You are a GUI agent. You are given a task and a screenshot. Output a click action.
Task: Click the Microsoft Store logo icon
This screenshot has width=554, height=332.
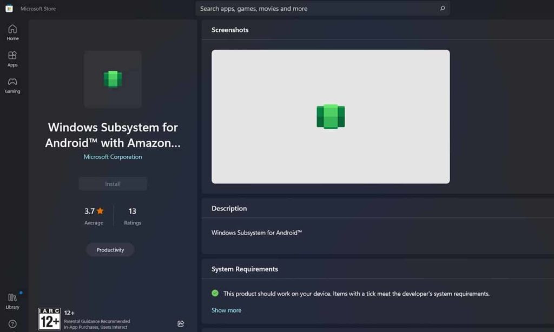tap(9, 9)
